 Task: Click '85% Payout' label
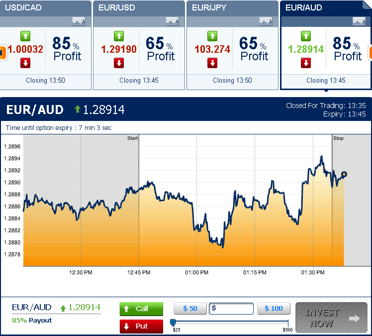point(32,321)
